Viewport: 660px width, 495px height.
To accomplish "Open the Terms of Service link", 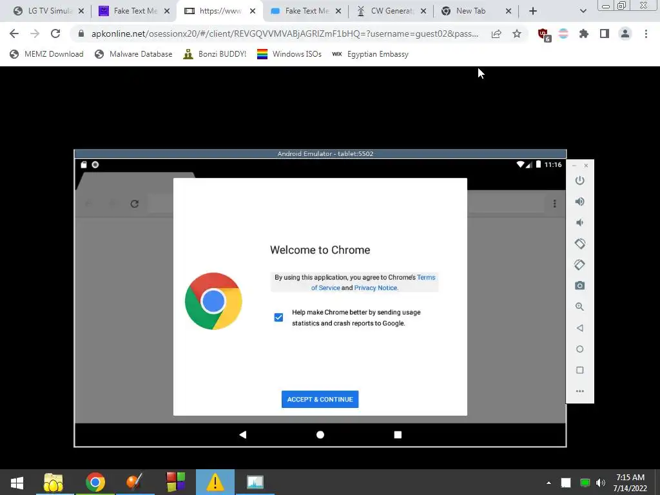I will click(x=373, y=282).
